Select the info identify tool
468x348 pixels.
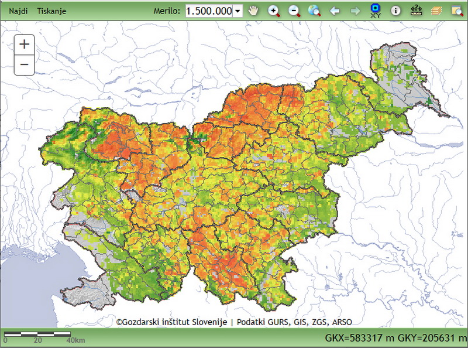(x=395, y=11)
